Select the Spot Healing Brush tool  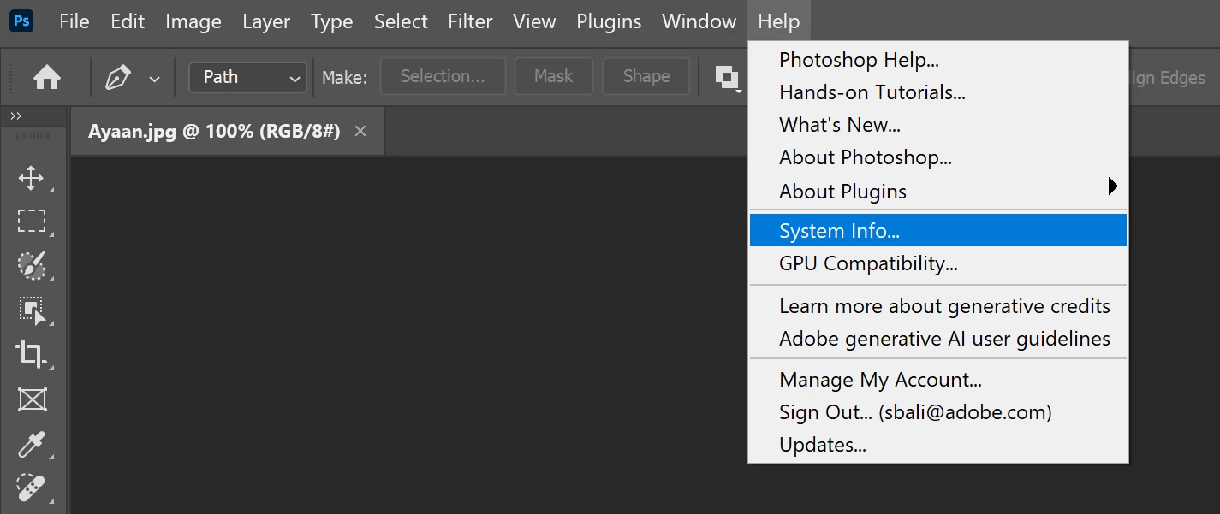click(x=32, y=488)
